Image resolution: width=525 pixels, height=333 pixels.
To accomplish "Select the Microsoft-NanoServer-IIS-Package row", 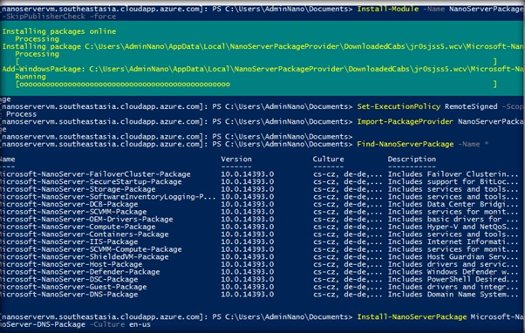I will click(259, 242).
